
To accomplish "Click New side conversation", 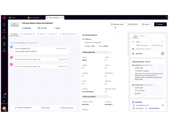I will 23,108.
